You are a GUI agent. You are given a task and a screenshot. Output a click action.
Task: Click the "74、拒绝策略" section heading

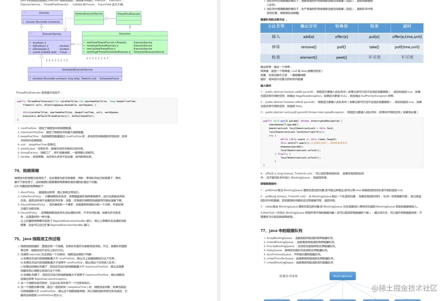(x=27, y=171)
